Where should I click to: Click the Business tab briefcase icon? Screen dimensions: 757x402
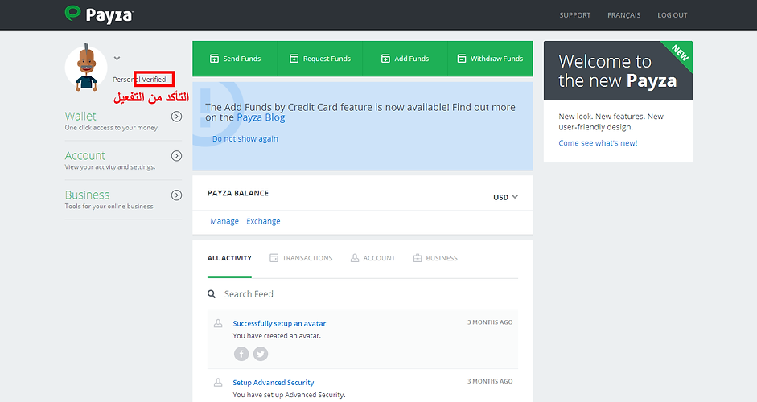coord(418,258)
